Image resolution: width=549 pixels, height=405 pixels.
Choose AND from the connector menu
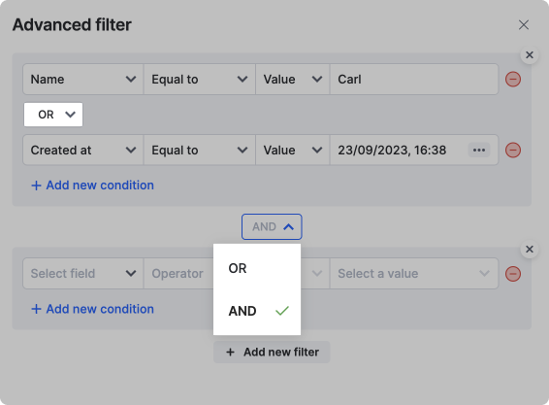coord(257,311)
